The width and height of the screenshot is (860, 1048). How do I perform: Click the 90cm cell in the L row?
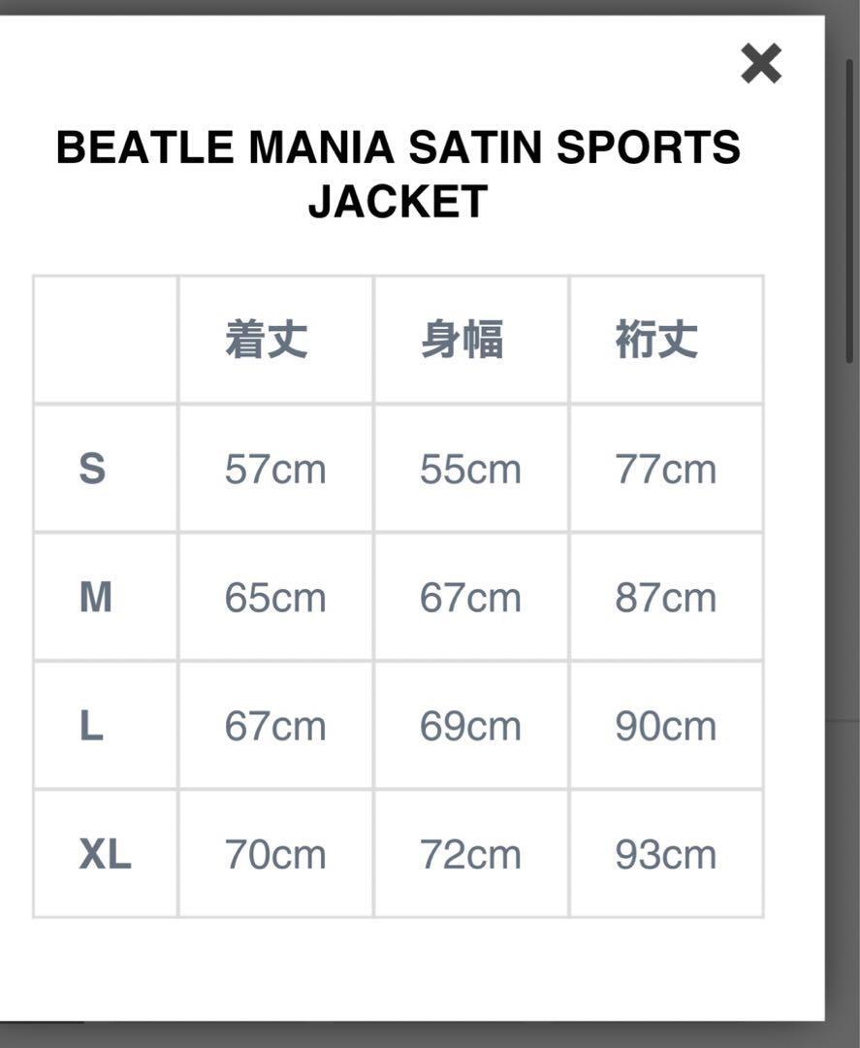pyautogui.click(x=665, y=727)
